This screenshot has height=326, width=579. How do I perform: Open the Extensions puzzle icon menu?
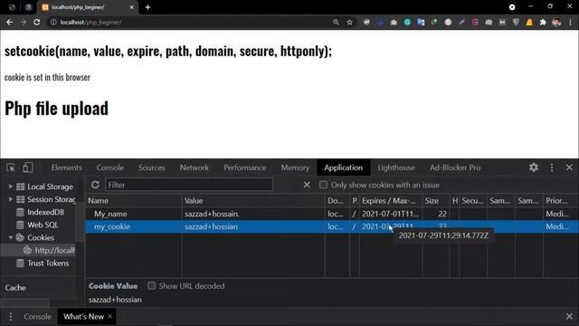click(543, 22)
